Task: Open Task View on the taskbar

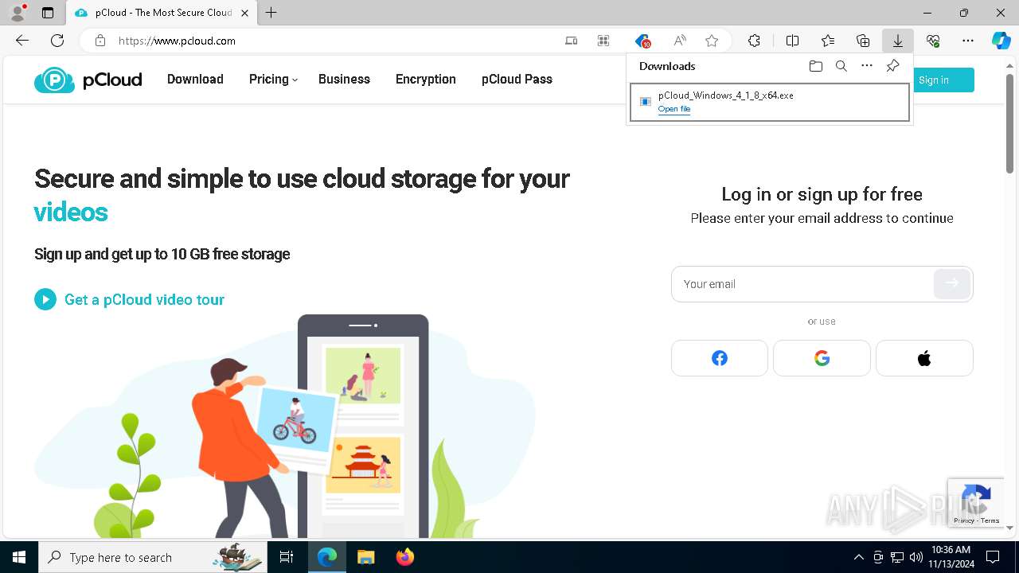Action: point(287,557)
